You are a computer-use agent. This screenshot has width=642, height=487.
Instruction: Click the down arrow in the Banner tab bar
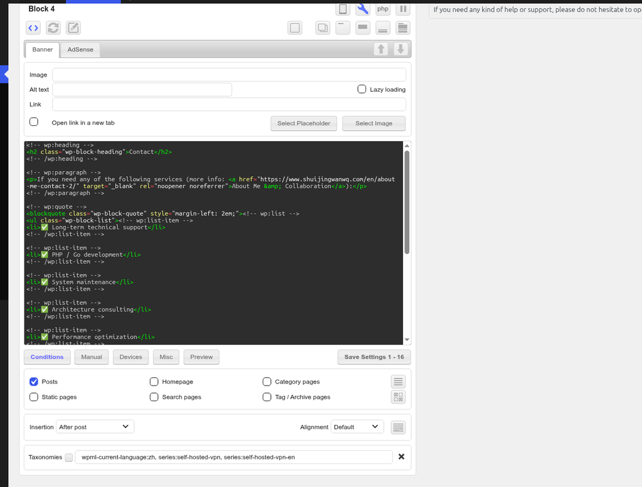click(x=401, y=49)
